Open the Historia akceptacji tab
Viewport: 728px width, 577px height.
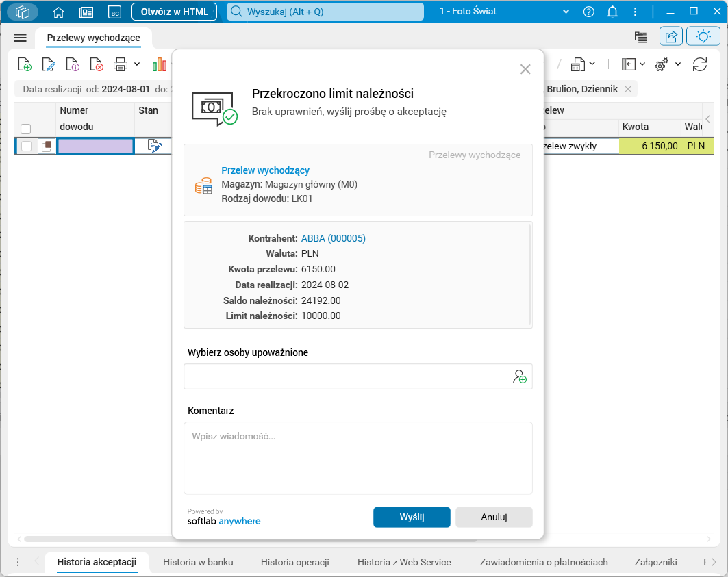tap(97, 562)
